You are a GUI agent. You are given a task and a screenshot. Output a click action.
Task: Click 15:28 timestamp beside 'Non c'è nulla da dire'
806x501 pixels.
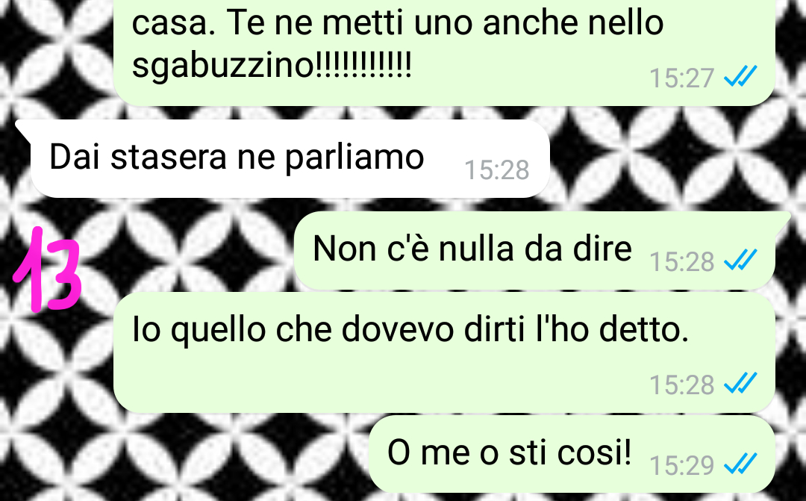(681, 262)
